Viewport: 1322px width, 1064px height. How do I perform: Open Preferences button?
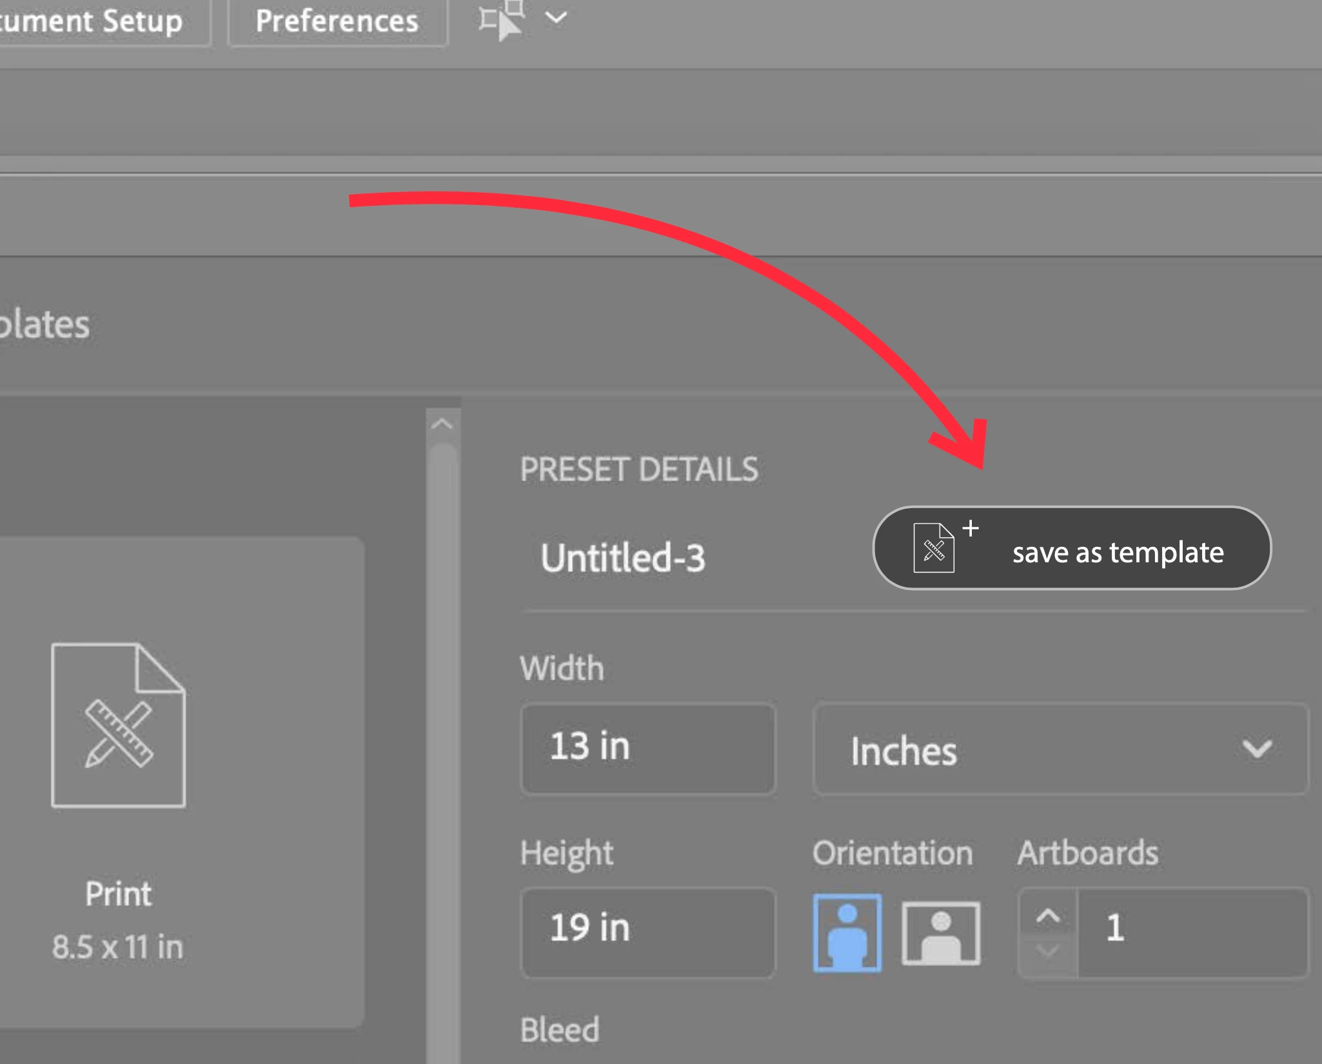click(337, 21)
